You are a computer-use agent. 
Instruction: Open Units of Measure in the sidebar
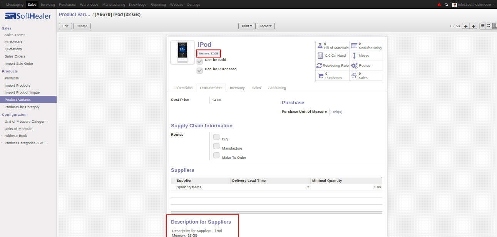[18, 129]
